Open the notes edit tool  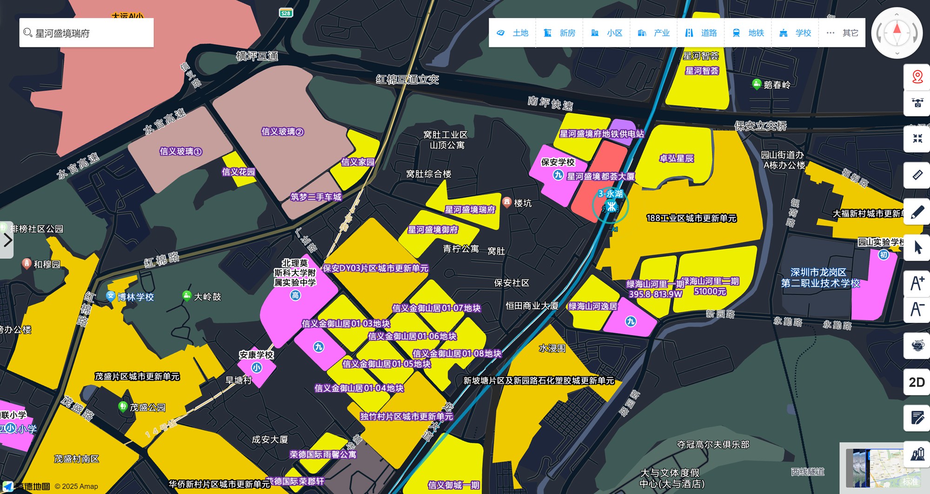pyautogui.click(x=917, y=418)
